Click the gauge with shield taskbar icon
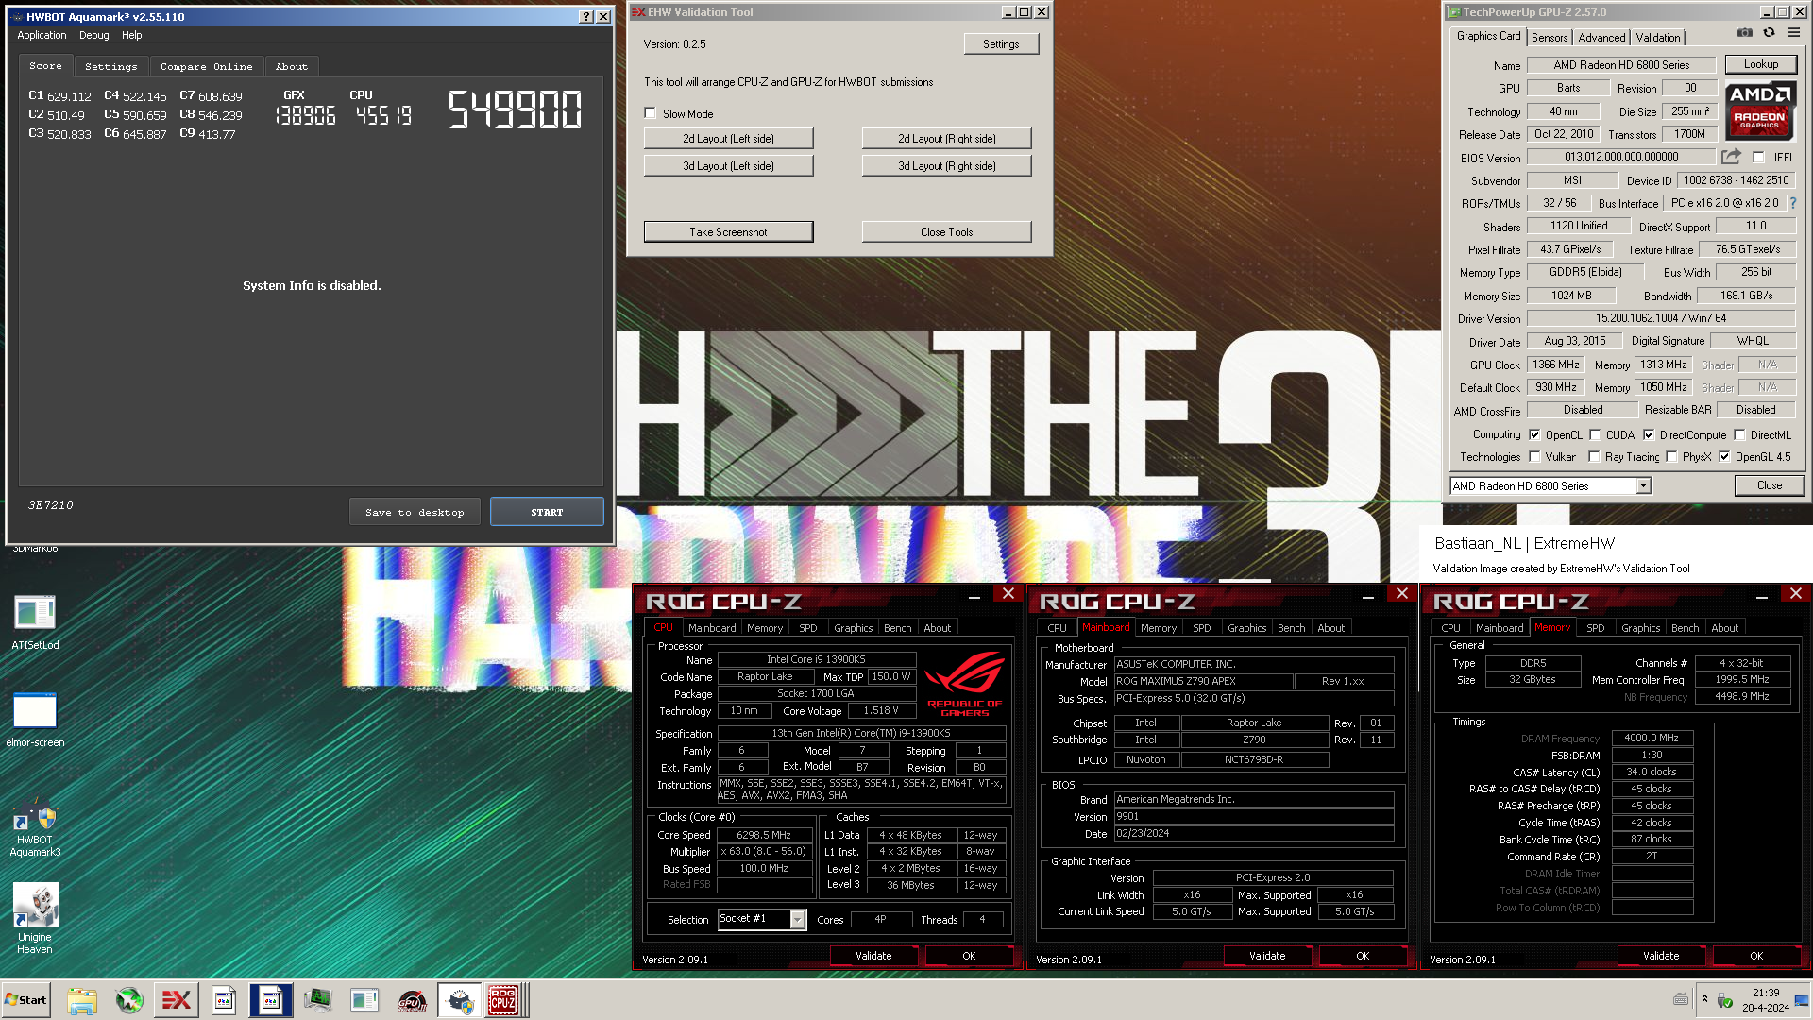This screenshot has height=1020, width=1813. point(460,1000)
